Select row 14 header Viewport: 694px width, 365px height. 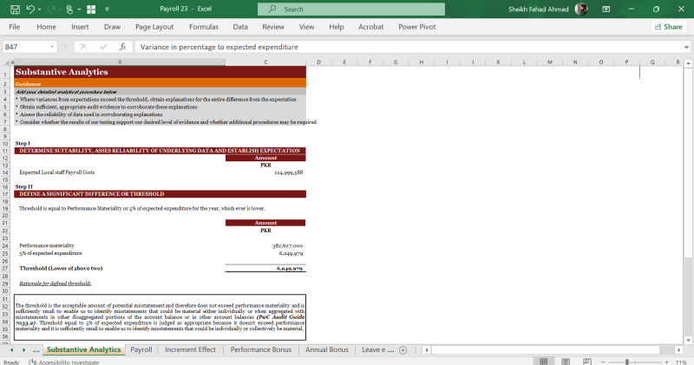[6, 173]
